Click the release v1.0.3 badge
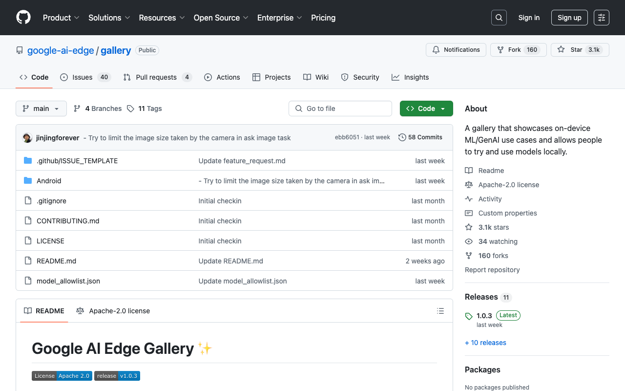The height and width of the screenshot is (391, 625). click(x=117, y=376)
